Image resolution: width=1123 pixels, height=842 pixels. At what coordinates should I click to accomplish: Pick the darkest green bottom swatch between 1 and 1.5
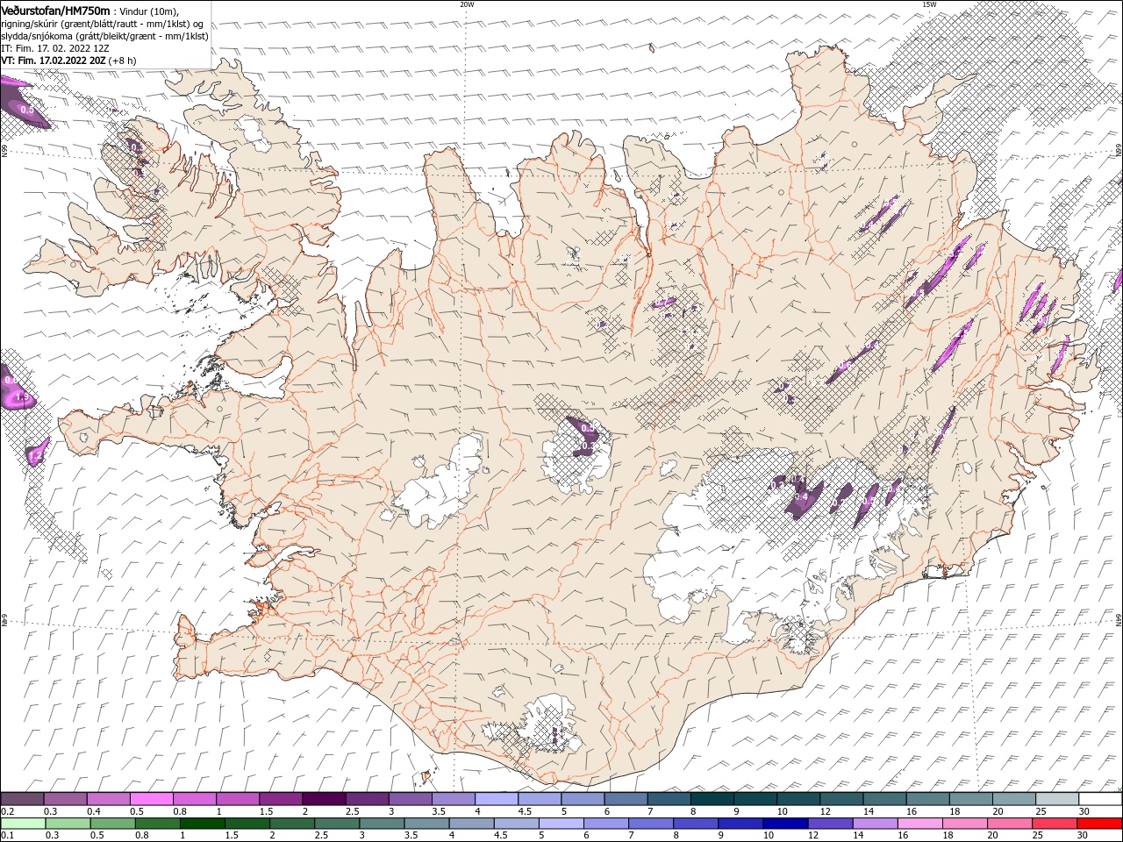coord(201,824)
